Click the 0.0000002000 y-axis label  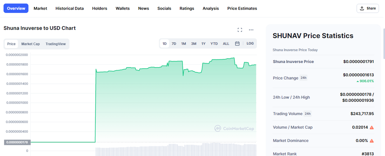click(x=17, y=55)
